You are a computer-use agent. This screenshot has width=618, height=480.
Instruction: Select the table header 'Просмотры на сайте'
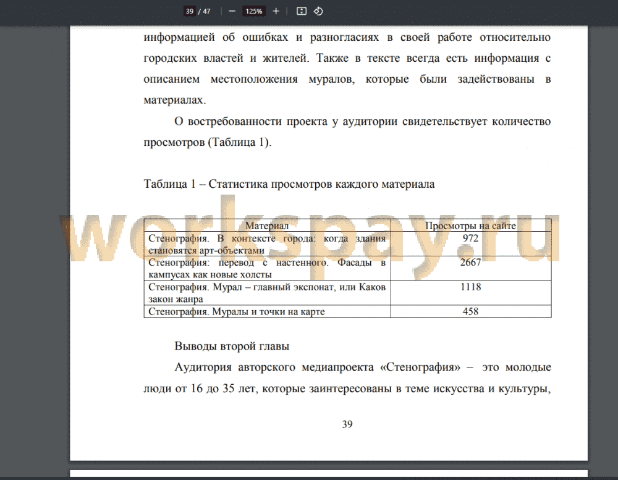470,226
